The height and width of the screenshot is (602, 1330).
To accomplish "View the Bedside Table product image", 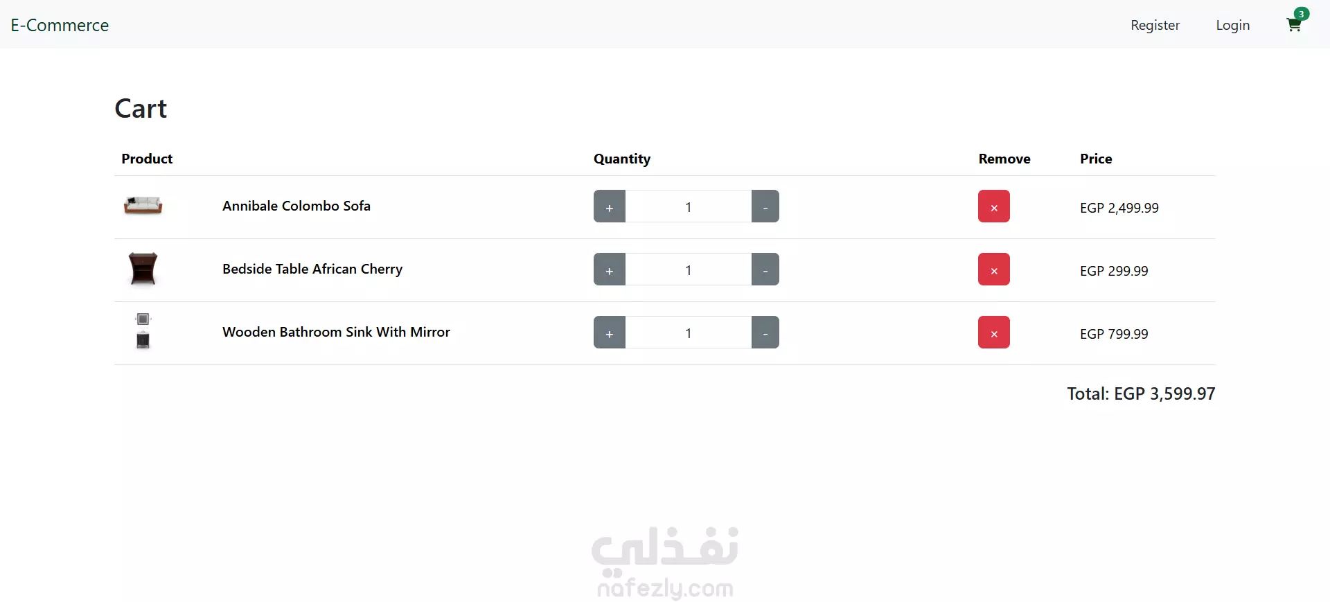I will (143, 269).
